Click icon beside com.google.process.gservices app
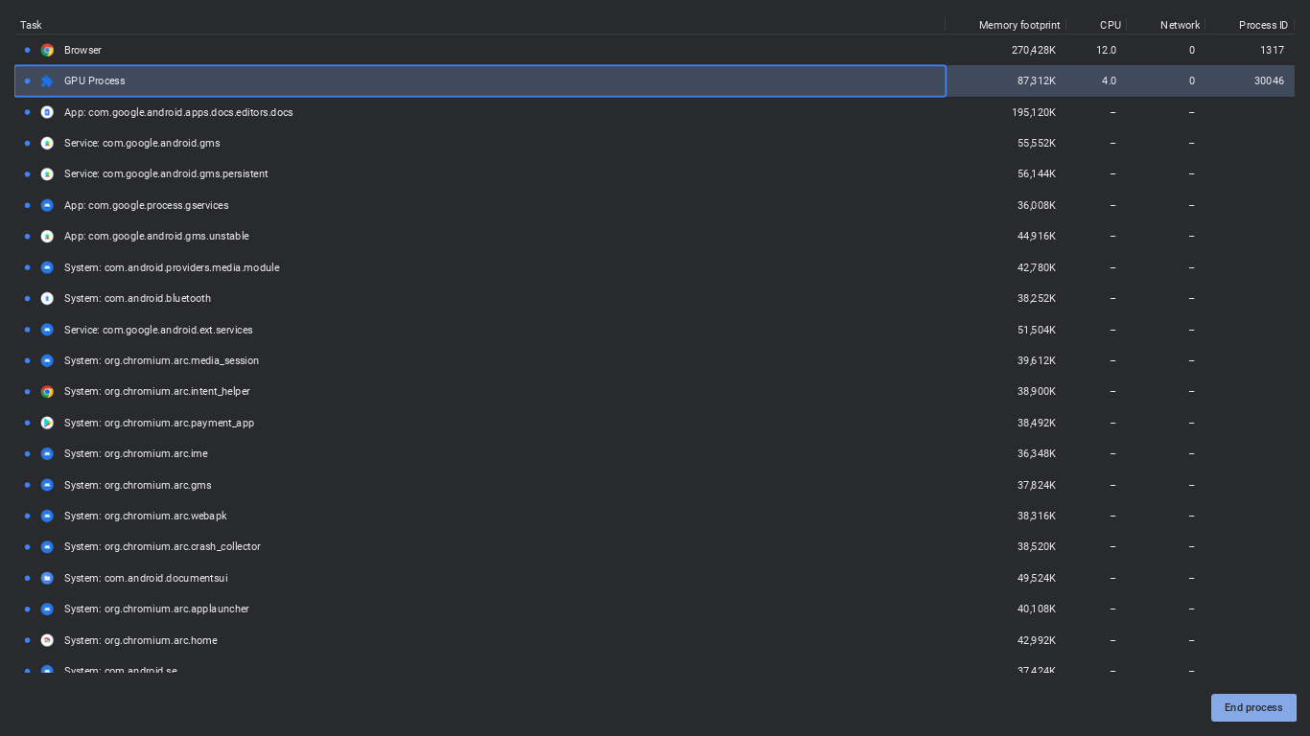This screenshot has height=736, width=1310. pyautogui.click(x=47, y=205)
